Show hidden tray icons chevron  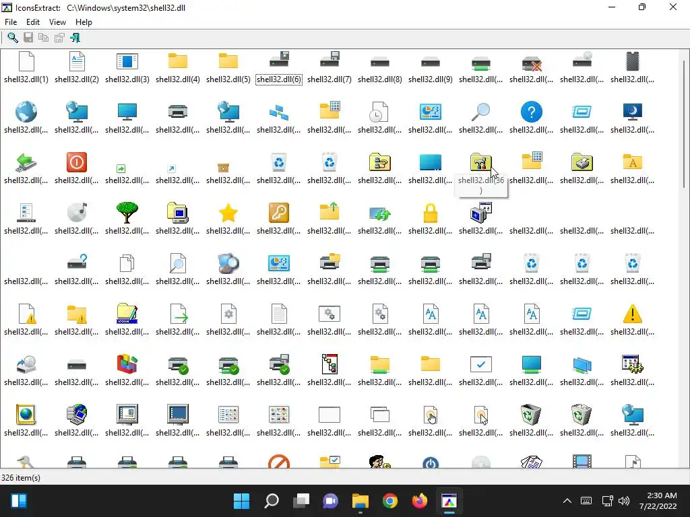click(x=567, y=501)
